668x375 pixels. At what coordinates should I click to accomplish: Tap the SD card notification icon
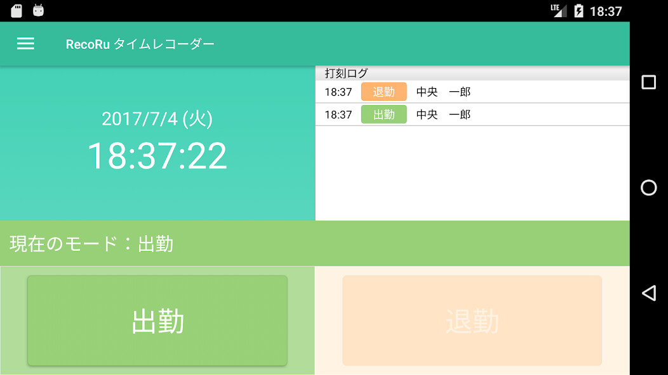[x=17, y=11]
